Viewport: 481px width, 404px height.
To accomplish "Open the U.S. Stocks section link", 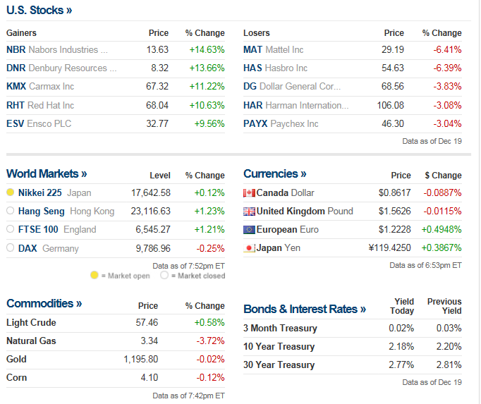I will (39, 10).
